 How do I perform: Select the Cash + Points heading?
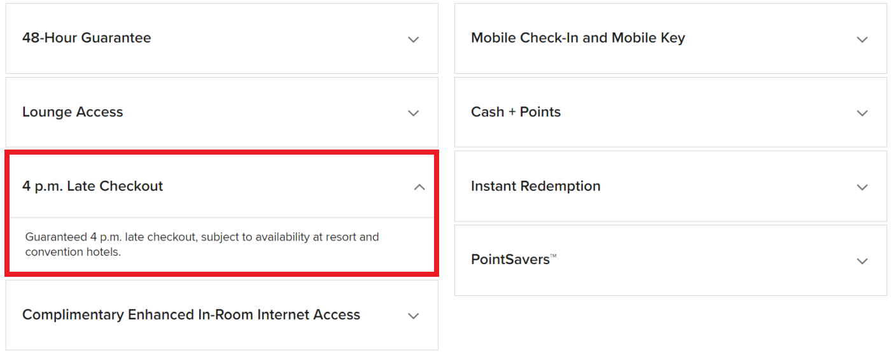tap(516, 112)
